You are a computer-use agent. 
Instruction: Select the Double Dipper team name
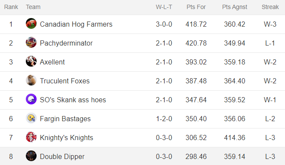click(62, 156)
